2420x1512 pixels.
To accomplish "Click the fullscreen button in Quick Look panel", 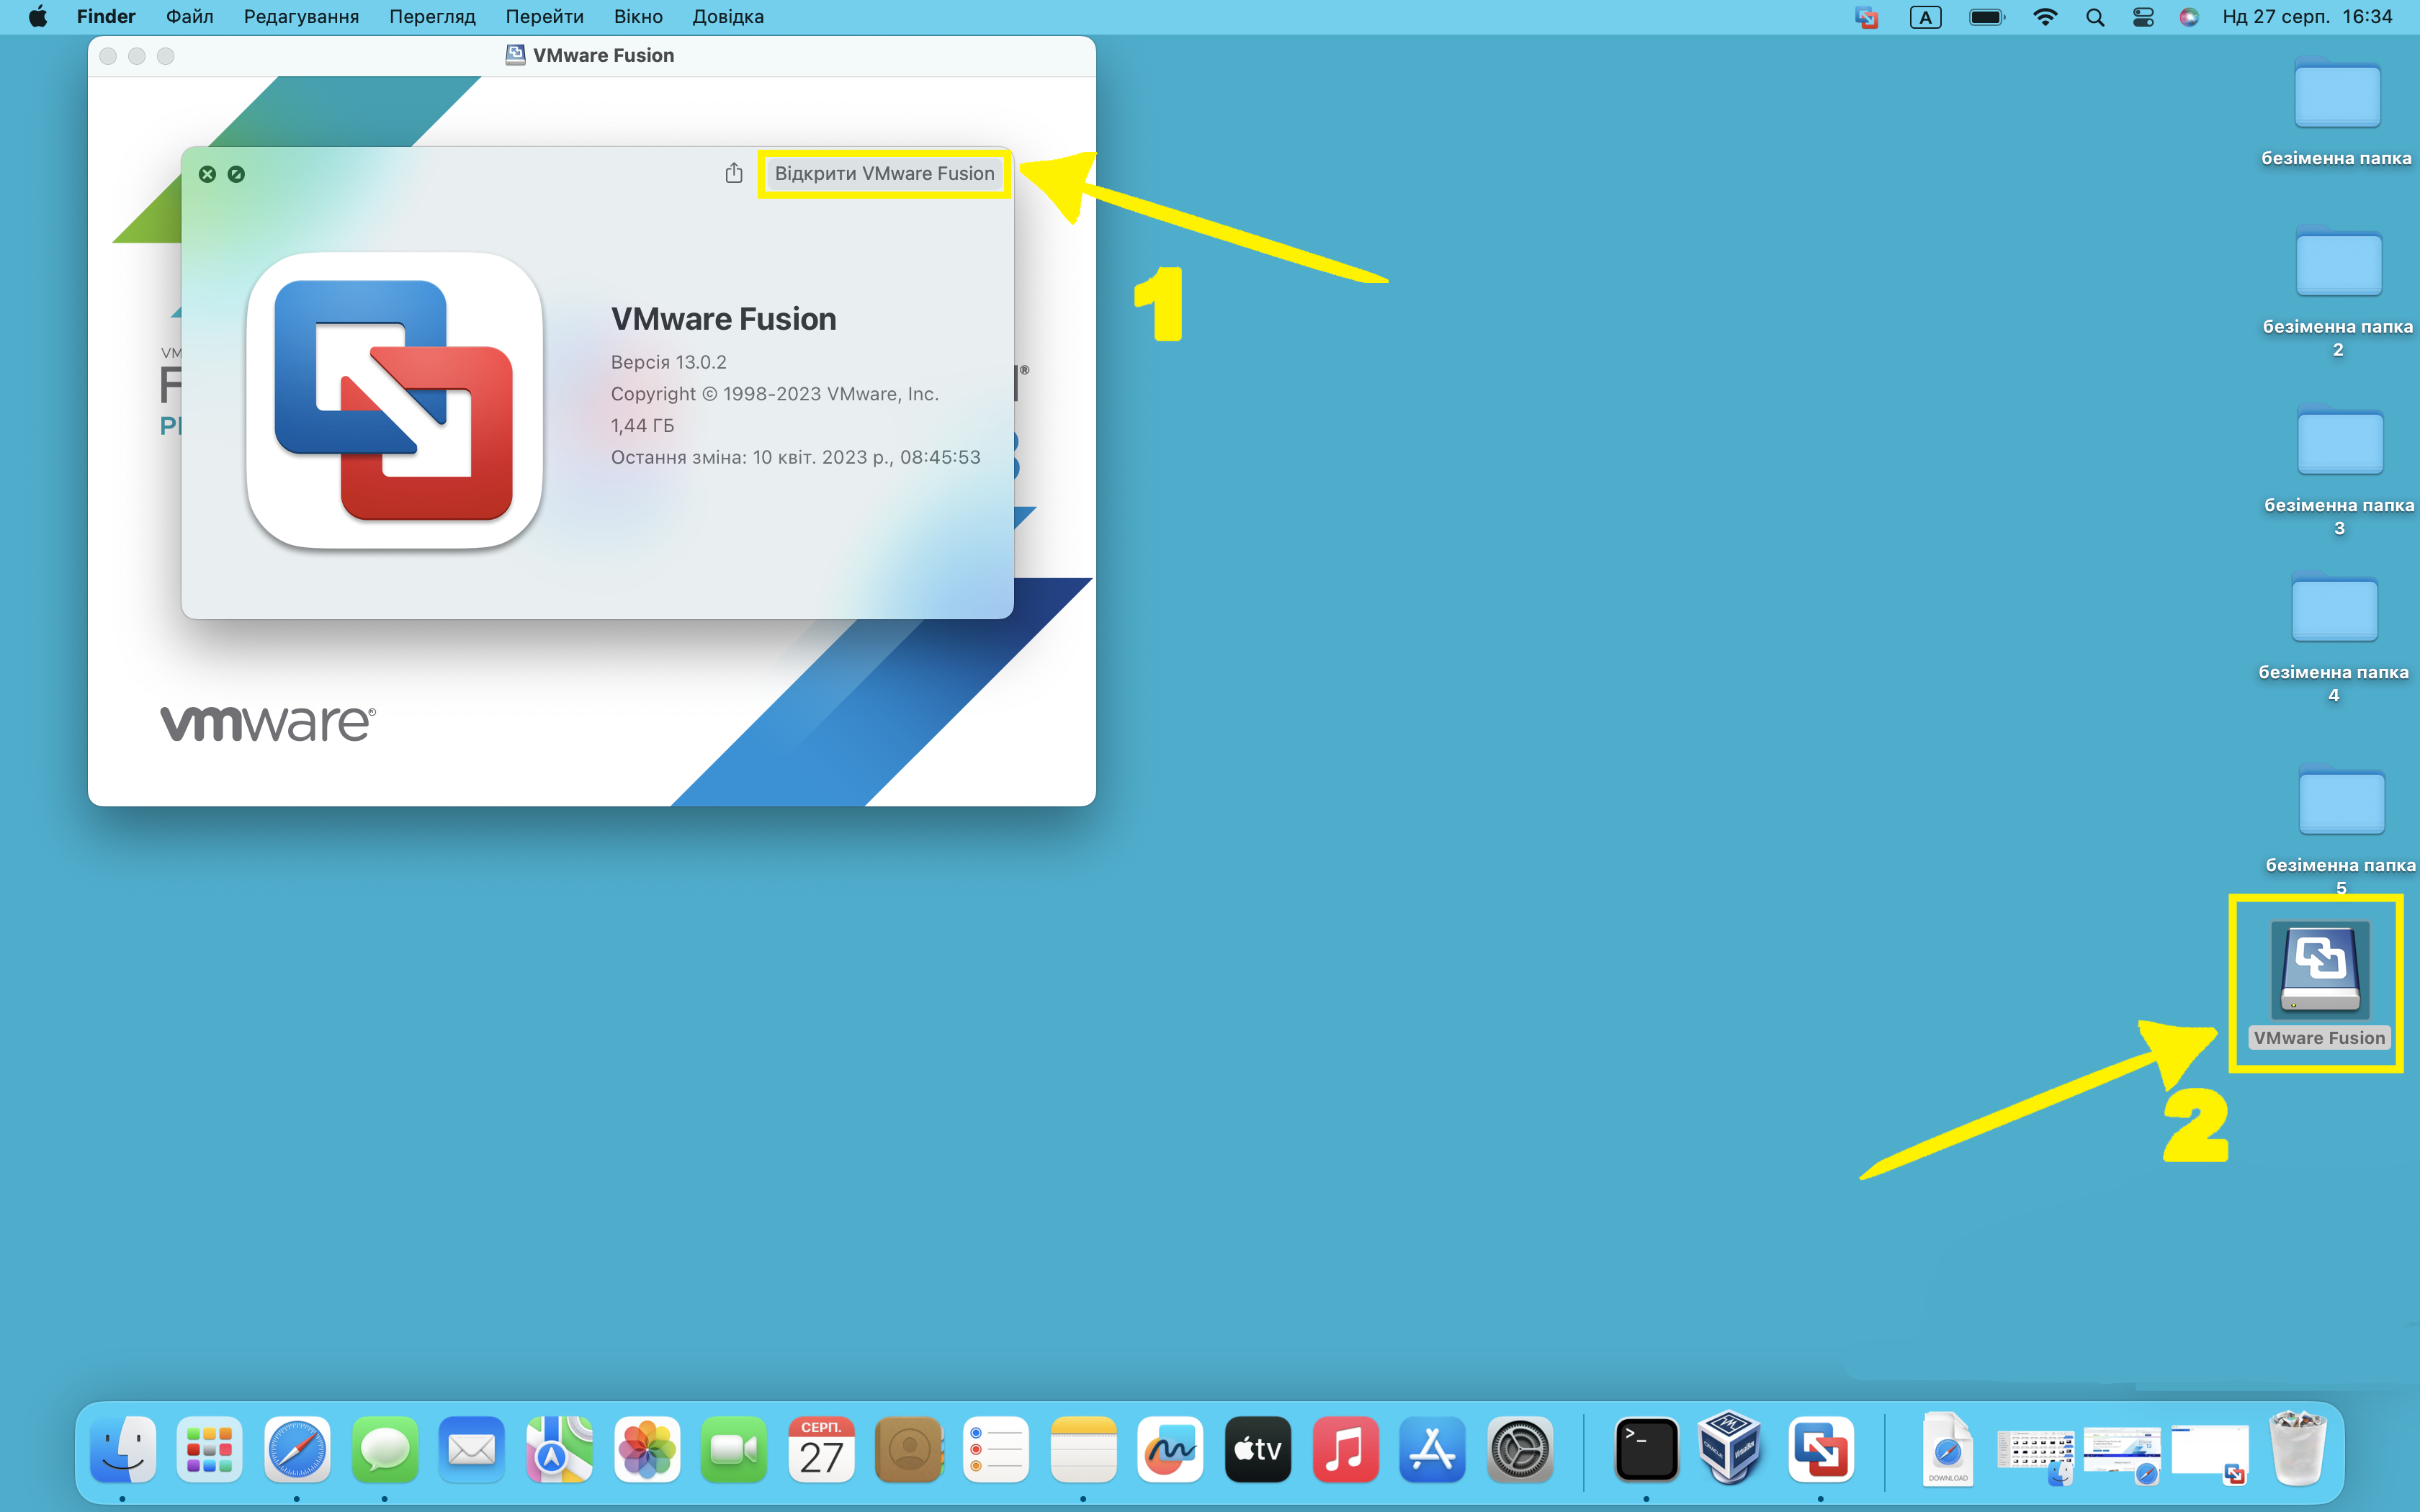I will tap(236, 174).
